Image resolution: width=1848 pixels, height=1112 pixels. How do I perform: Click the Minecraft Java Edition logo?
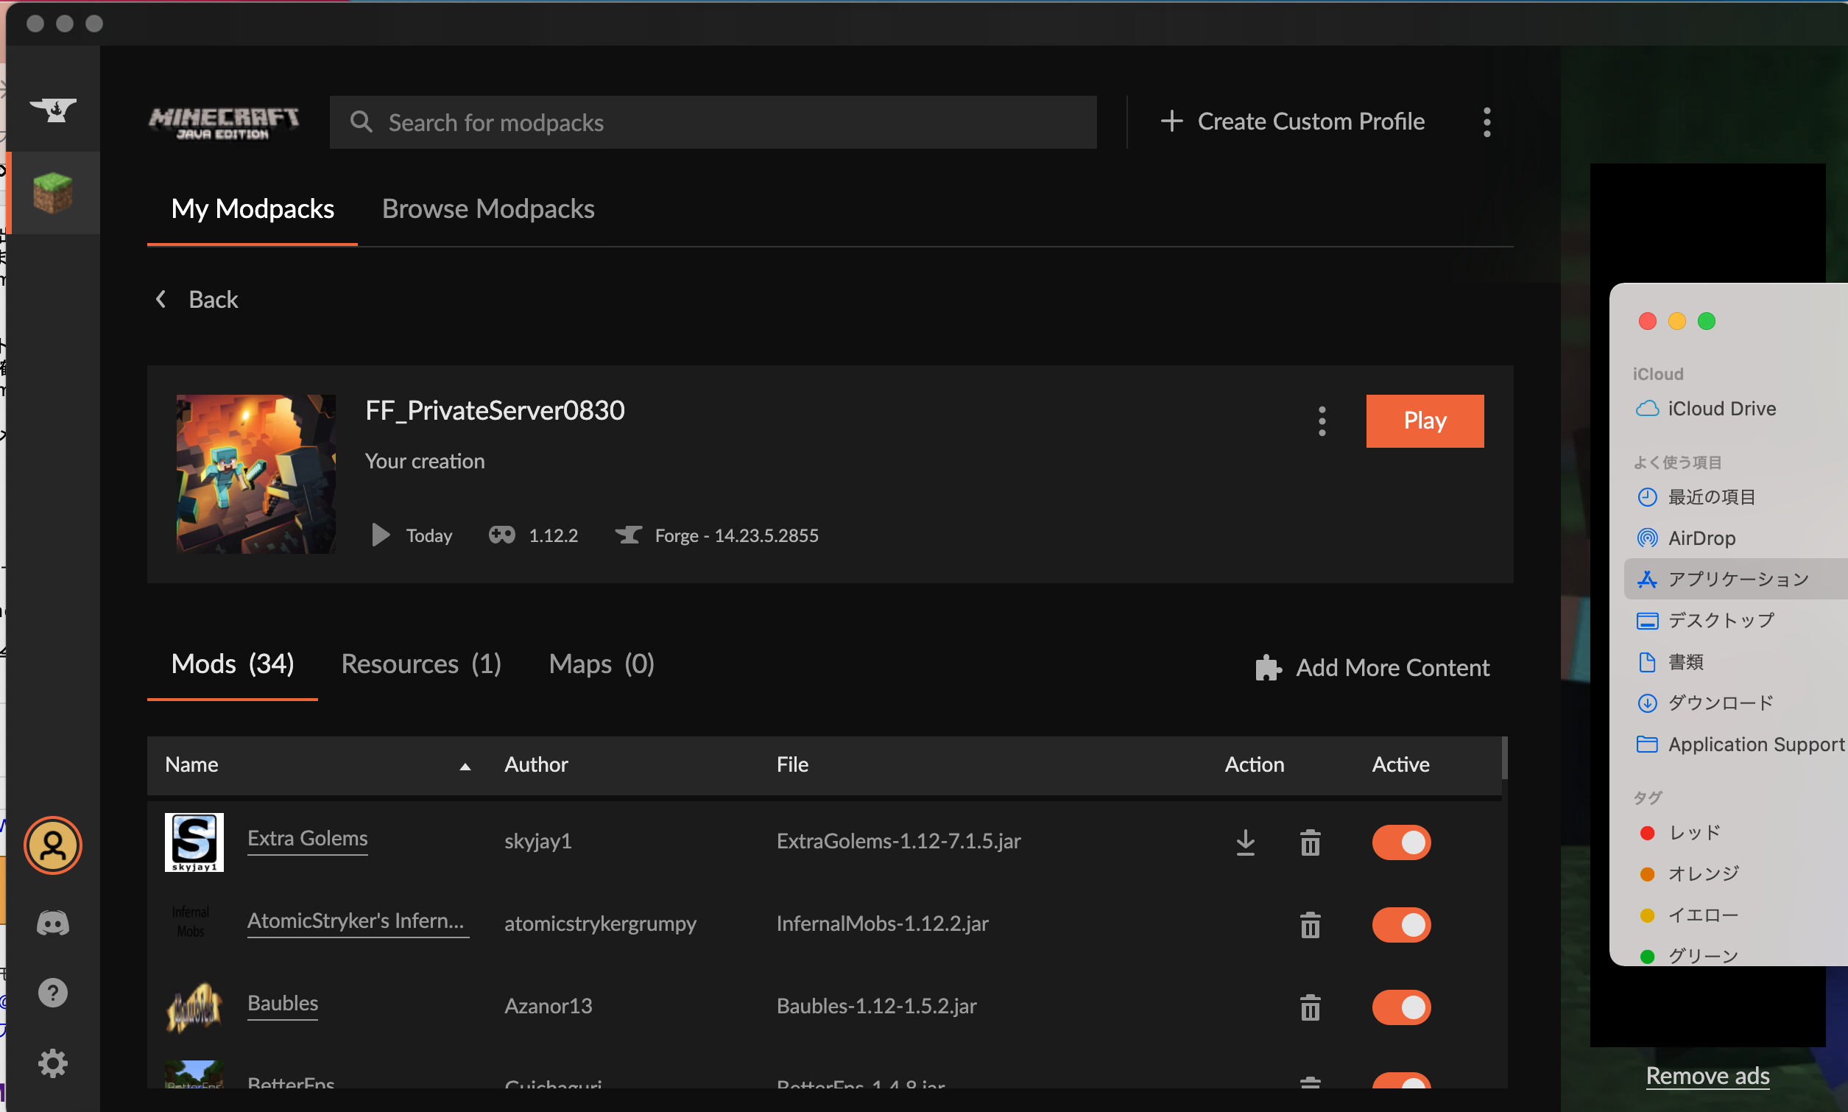coord(223,123)
